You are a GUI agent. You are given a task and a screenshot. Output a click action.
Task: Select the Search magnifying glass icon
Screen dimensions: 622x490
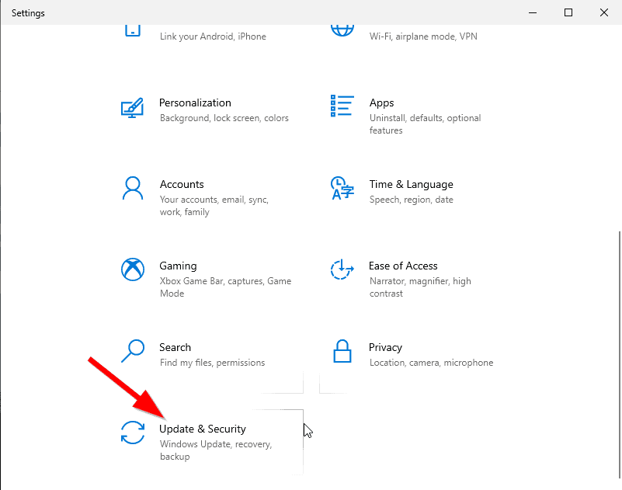(133, 352)
